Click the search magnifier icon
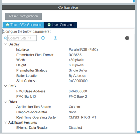The width and height of the screenshot is (140, 134). point(5,38)
